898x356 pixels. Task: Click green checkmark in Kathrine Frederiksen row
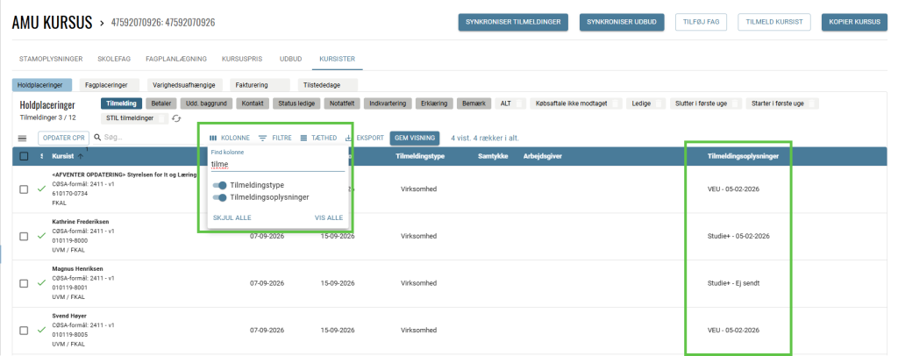click(x=41, y=236)
